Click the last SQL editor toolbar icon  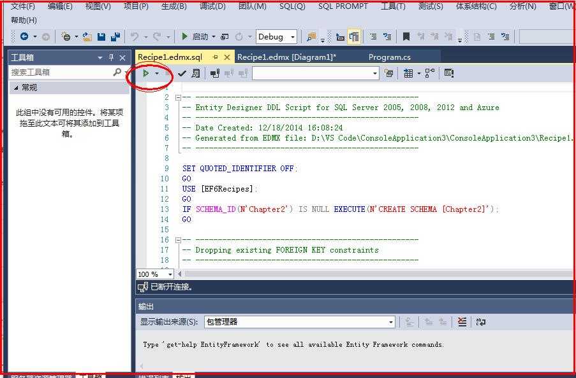448,73
